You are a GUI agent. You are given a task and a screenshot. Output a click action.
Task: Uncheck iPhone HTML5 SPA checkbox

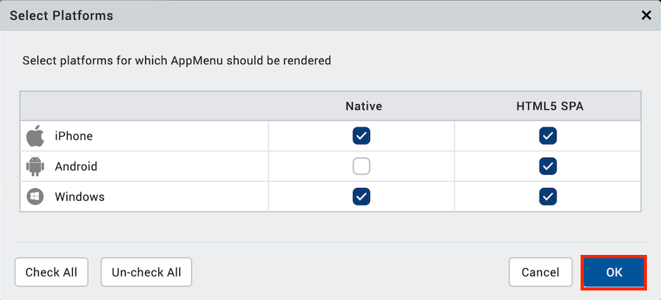(547, 136)
